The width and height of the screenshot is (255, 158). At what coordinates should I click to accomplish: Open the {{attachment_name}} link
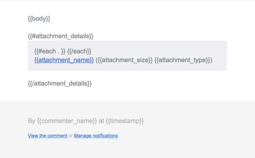pyautogui.click(x=64, y=60)
